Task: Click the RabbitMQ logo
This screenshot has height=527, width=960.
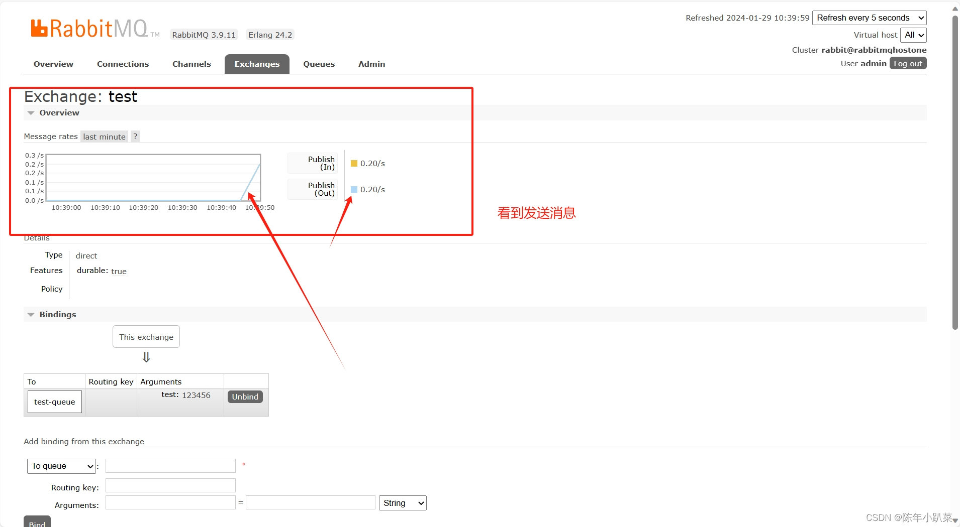Action: coord(95,29)
